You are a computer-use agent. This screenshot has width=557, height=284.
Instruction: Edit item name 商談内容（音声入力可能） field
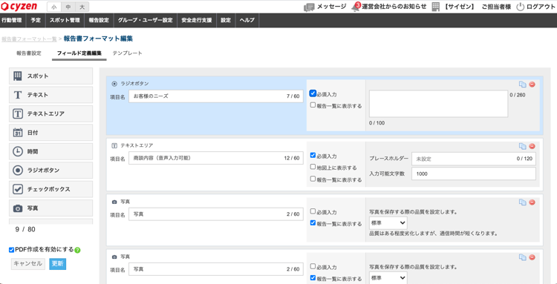(x=216, y=158)
